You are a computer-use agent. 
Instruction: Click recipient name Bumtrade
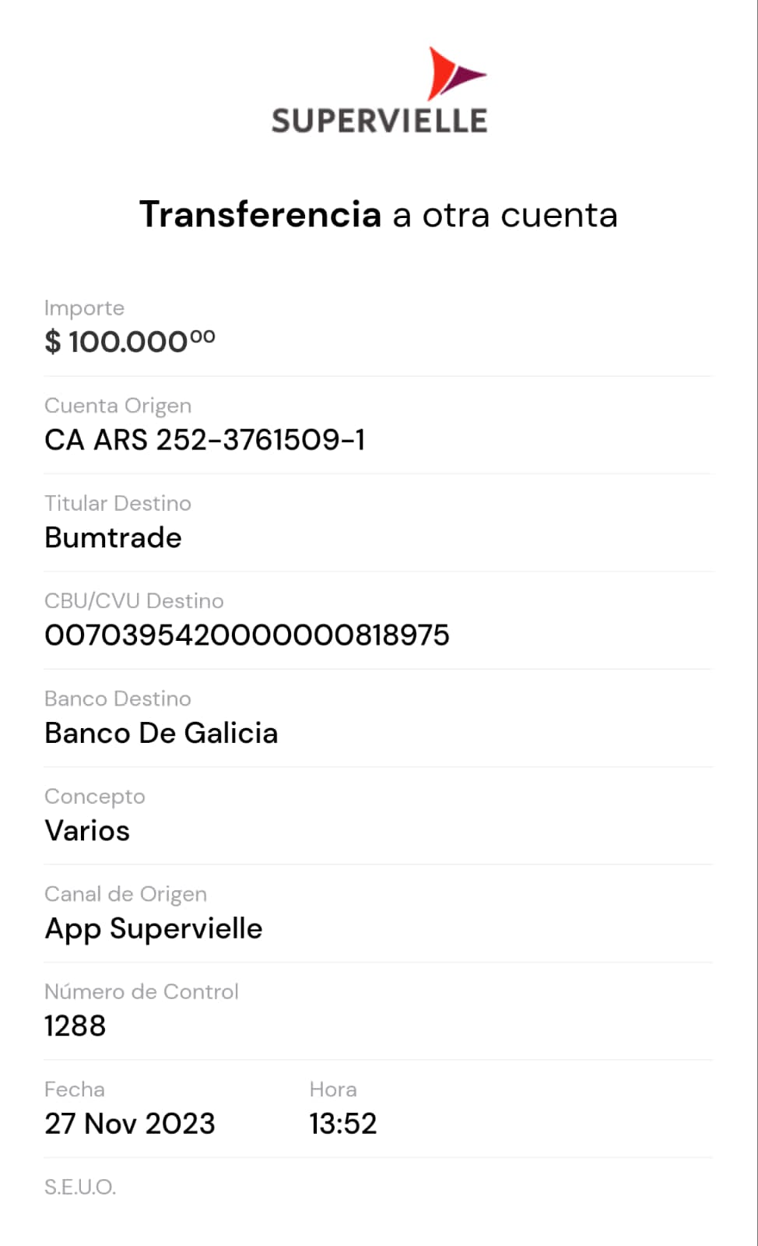coord(113,537)
